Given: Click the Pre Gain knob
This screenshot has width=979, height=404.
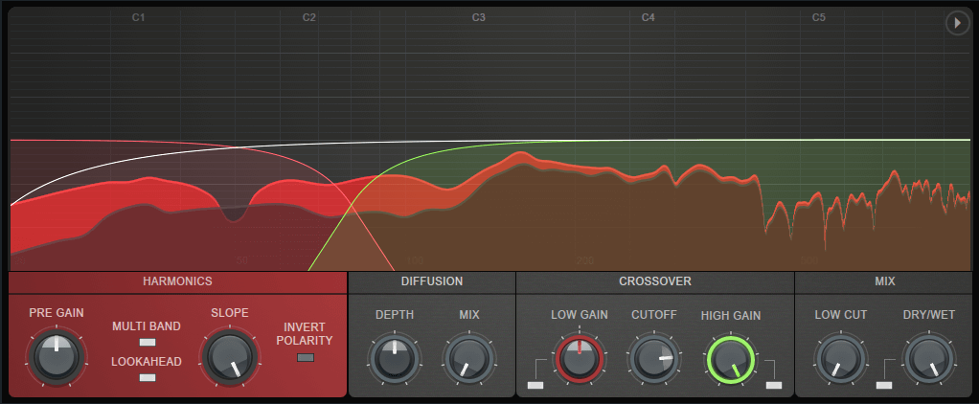Looking at the screenshot, I should coord(56,358).
